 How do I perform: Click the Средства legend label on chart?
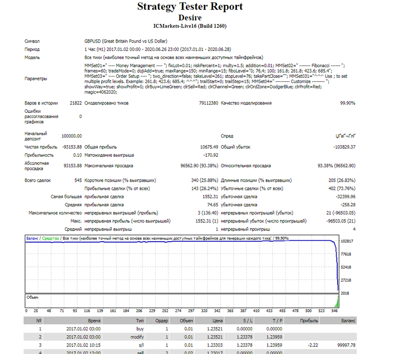click(x=50, y=238)
